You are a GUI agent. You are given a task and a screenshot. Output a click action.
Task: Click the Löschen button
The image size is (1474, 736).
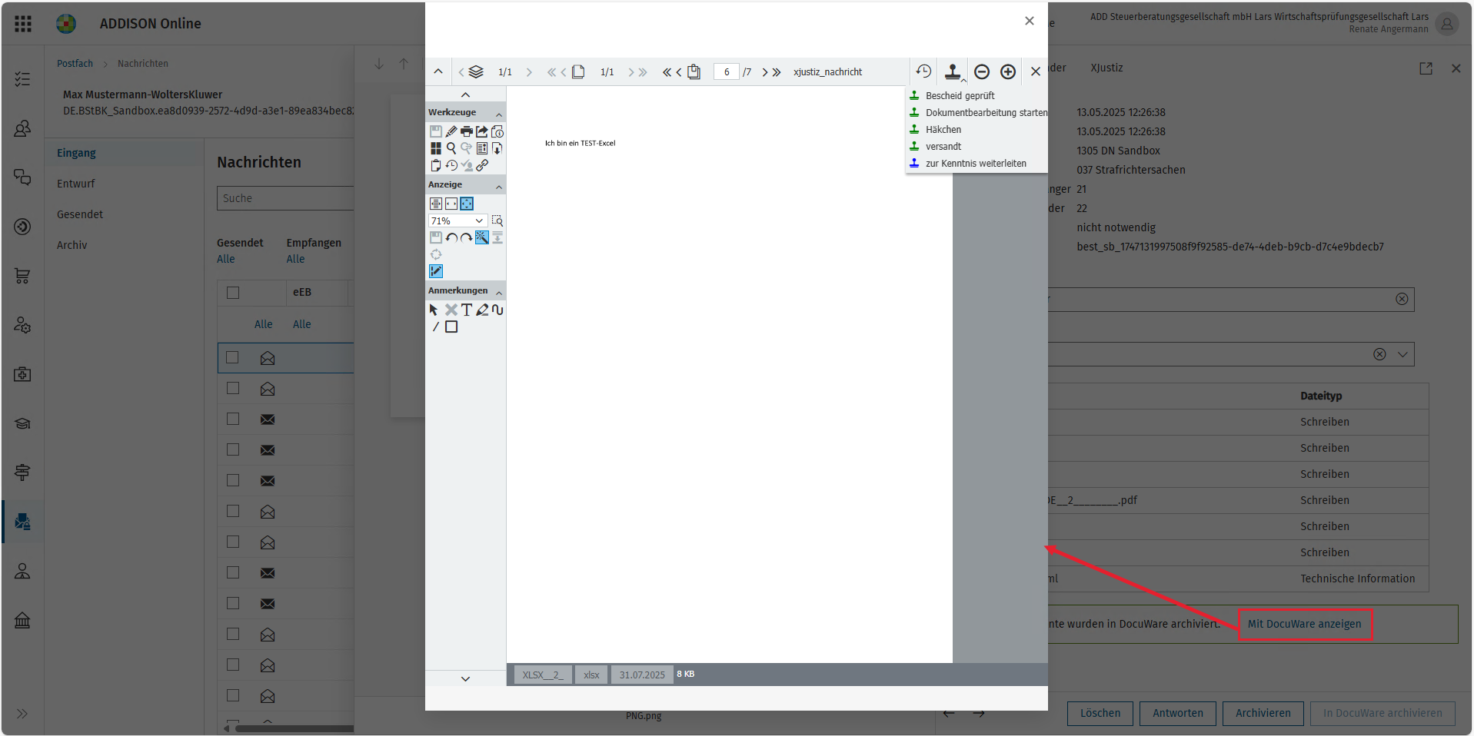[1100, 713]
